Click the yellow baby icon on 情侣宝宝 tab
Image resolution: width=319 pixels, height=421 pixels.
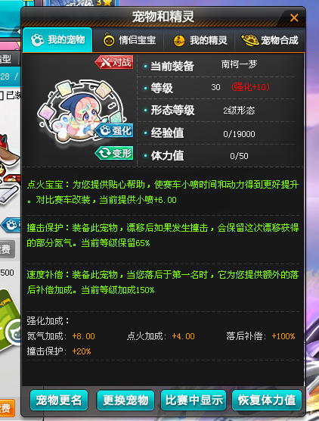coord(109,39)
